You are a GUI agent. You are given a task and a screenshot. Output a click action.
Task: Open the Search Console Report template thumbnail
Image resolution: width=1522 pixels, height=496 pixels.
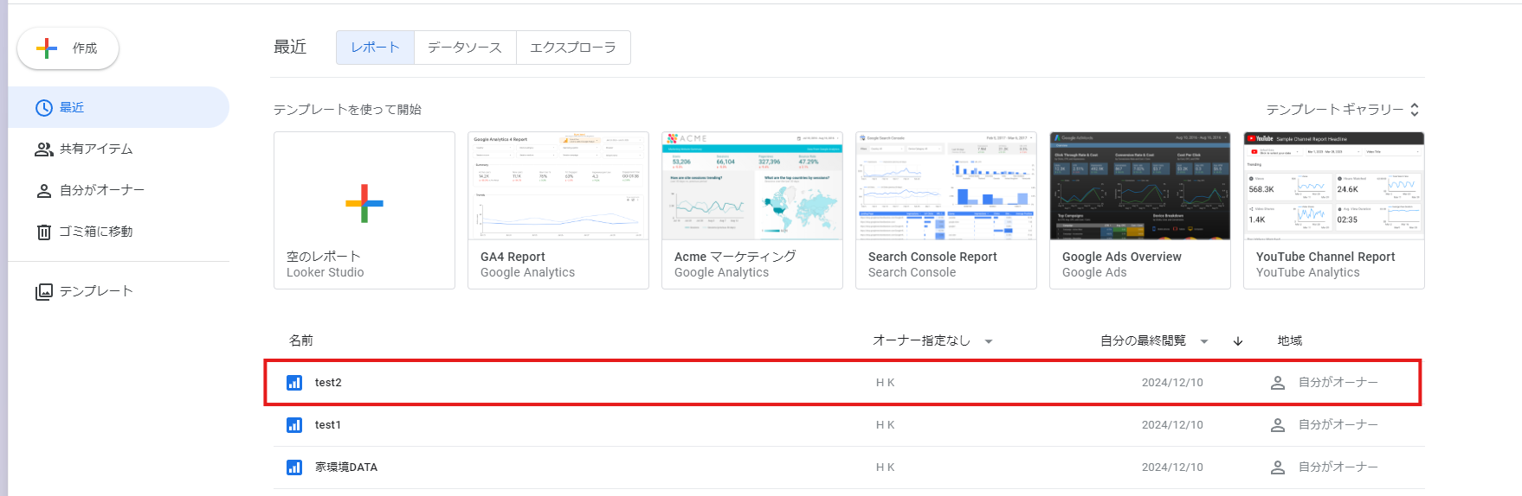[946, 186]
